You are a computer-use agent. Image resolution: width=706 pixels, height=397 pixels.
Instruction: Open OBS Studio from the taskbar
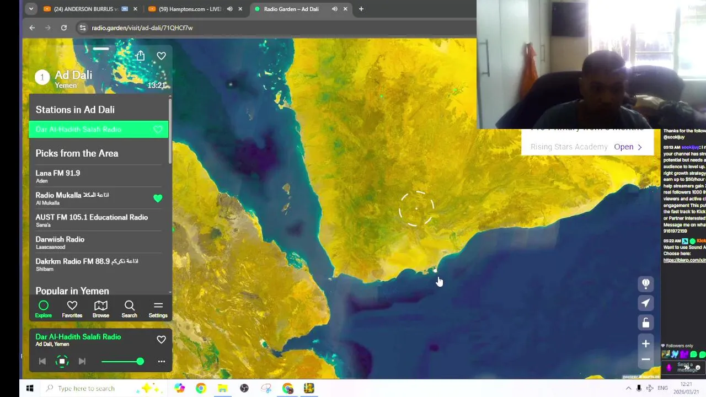point(244,388)
